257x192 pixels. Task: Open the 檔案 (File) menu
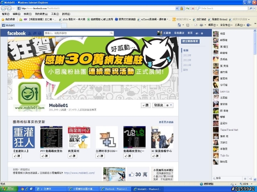coord(6,14)
